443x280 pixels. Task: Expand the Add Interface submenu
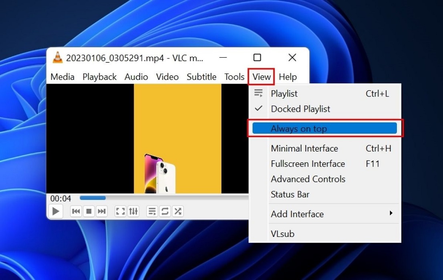pyautogui.click(x=297, y=214)
